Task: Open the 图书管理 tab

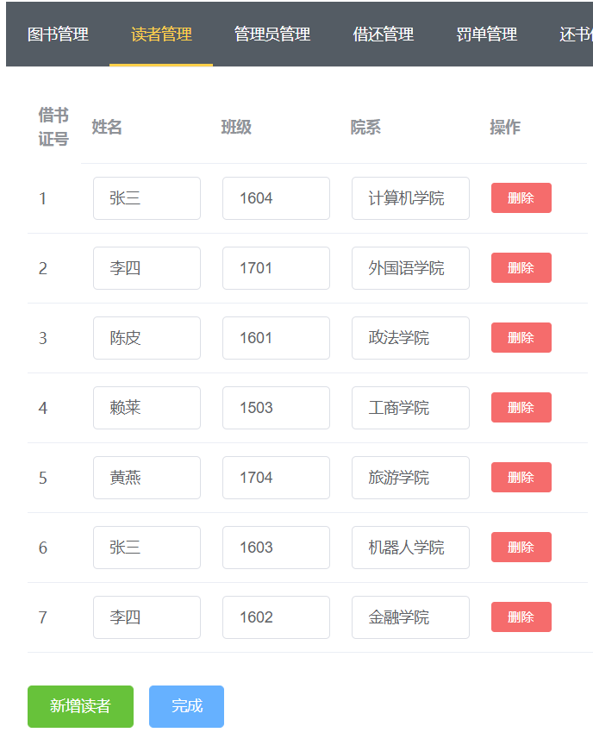Action: 58,34
